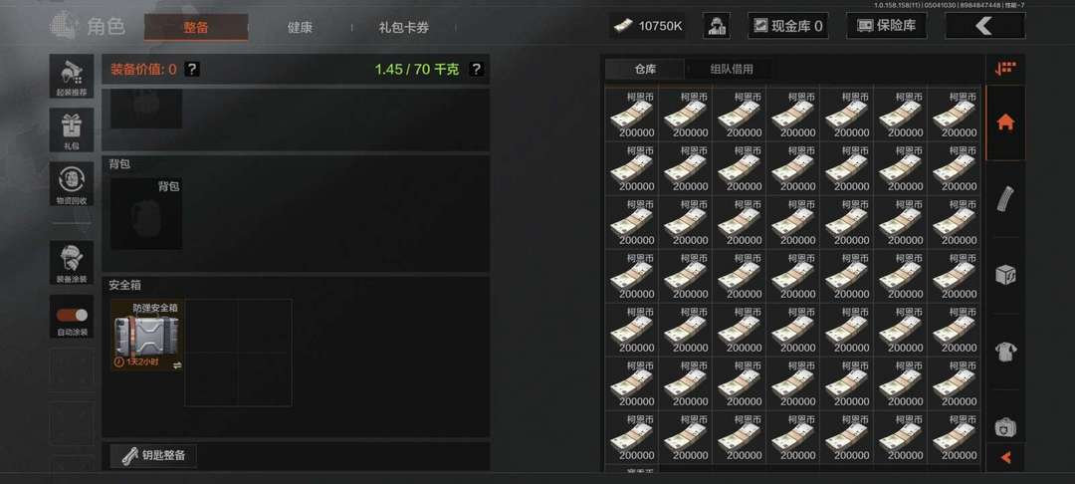Select the home category icon in warehouse sidebar
1075x484 pixels.
1005,122
